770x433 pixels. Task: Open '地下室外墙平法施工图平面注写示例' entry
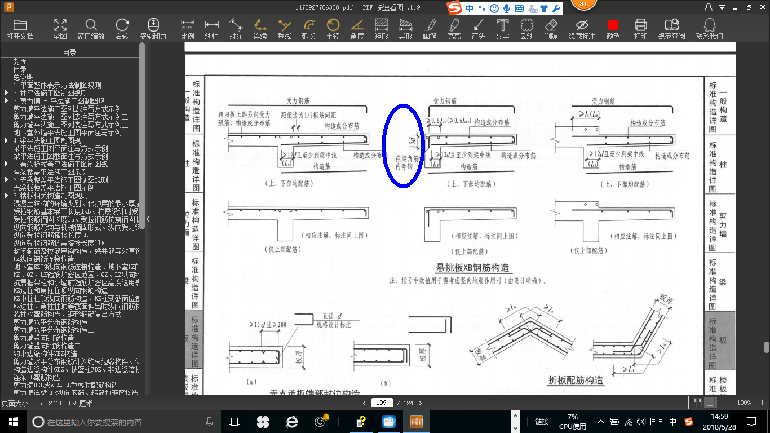point(68,132)
